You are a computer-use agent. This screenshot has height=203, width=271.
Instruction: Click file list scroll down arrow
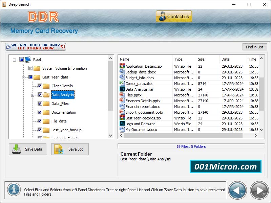261,130
